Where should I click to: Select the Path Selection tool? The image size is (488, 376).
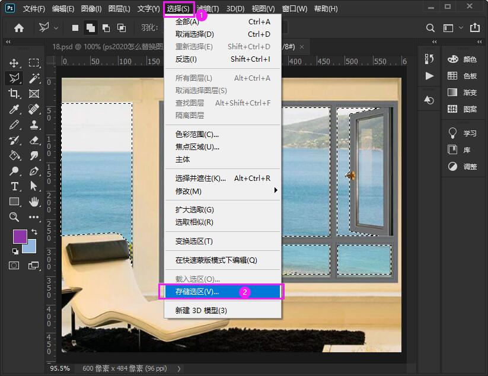coord(34,186)
